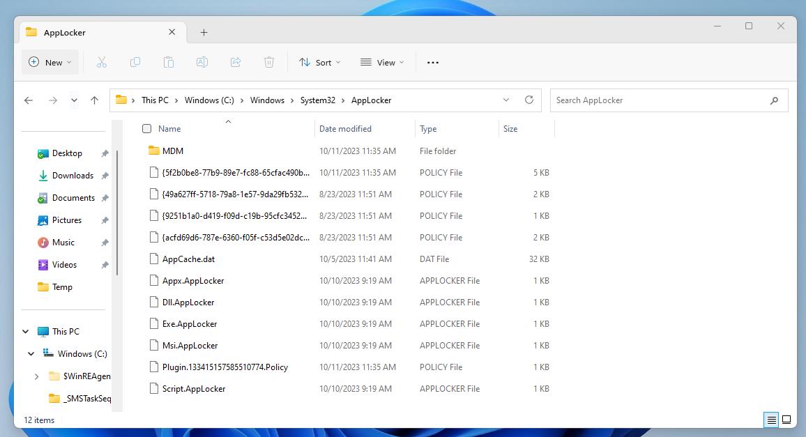Switch to details view layout icon
The image size is (806, 437).
click(x=771, y=420)
